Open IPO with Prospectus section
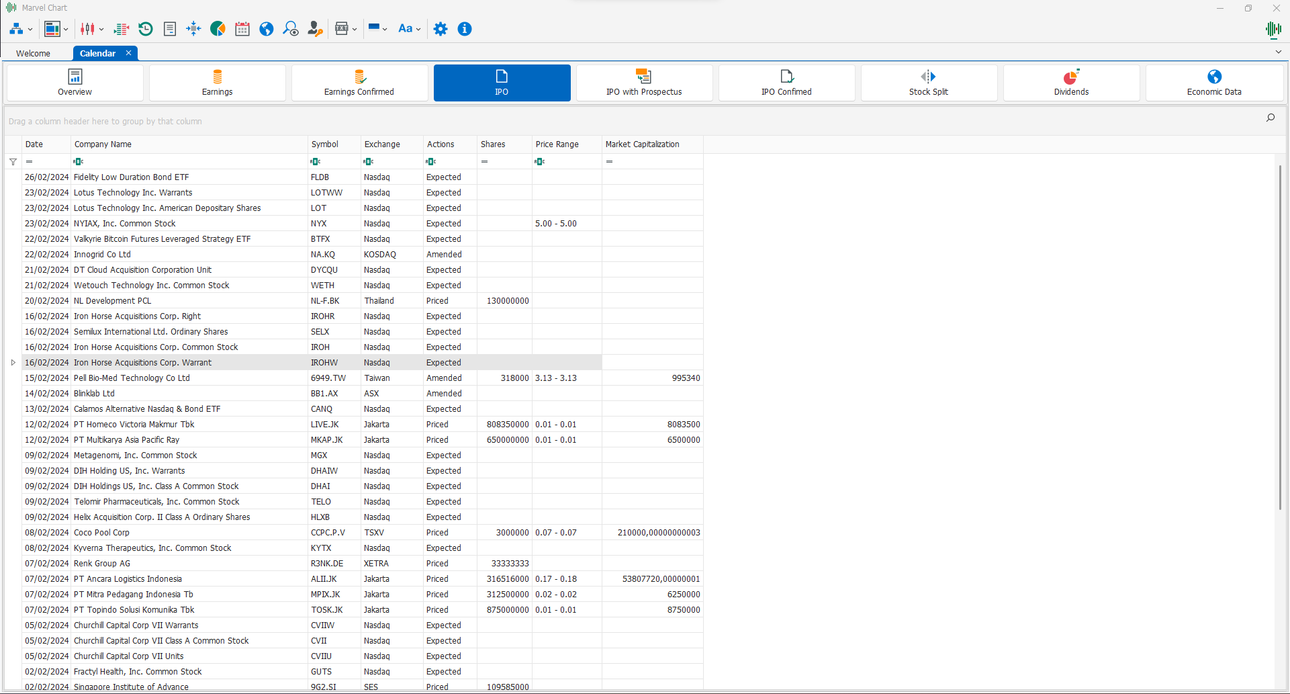The image size is (1290, 694). (x=644, y=83)
